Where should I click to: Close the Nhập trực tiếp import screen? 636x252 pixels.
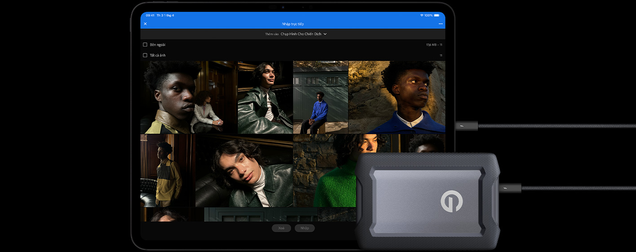[x=145, y=24]
